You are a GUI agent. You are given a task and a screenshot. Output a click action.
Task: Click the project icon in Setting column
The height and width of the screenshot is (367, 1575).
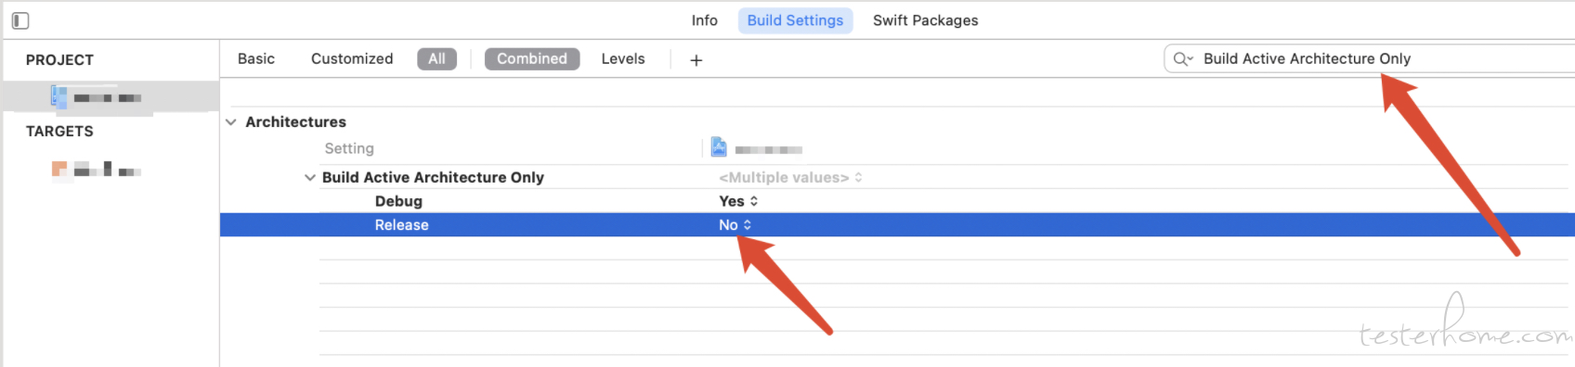[x=719, y=147]
